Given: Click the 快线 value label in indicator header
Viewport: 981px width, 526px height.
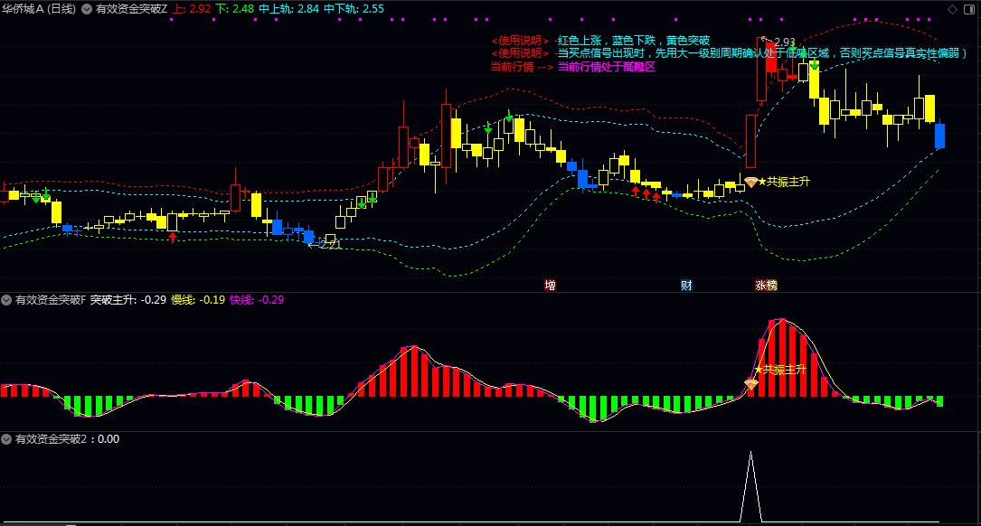Looking at the screenshot, I should point(257,300).
